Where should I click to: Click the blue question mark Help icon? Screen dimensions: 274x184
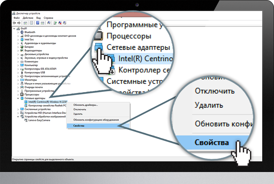coord(38,23)
